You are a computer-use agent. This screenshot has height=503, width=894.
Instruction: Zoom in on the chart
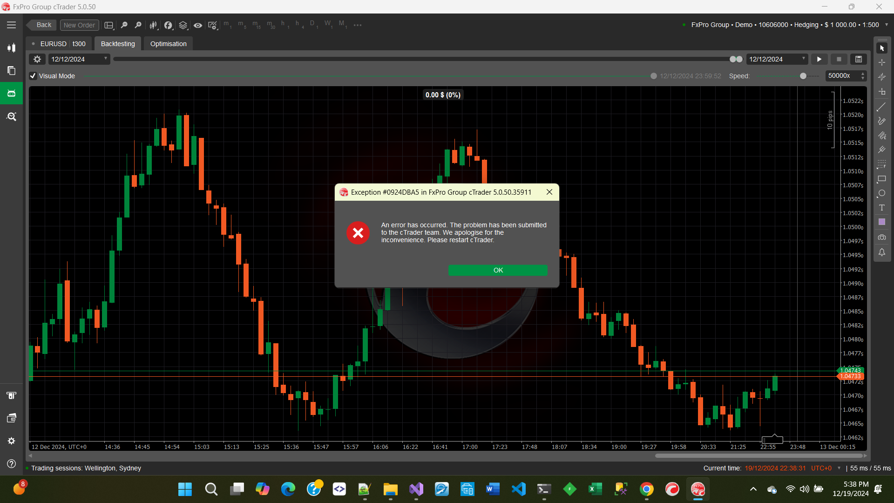pyautogui.click(x=138, y=25)
